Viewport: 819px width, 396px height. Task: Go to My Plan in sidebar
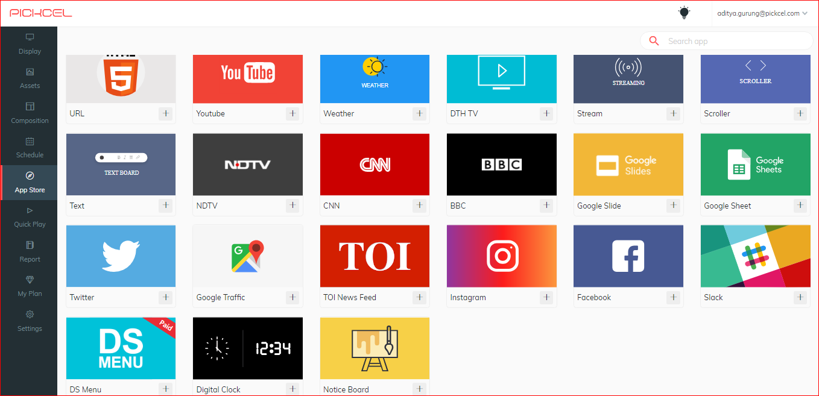pyautogui.click(x=29, y=286)
